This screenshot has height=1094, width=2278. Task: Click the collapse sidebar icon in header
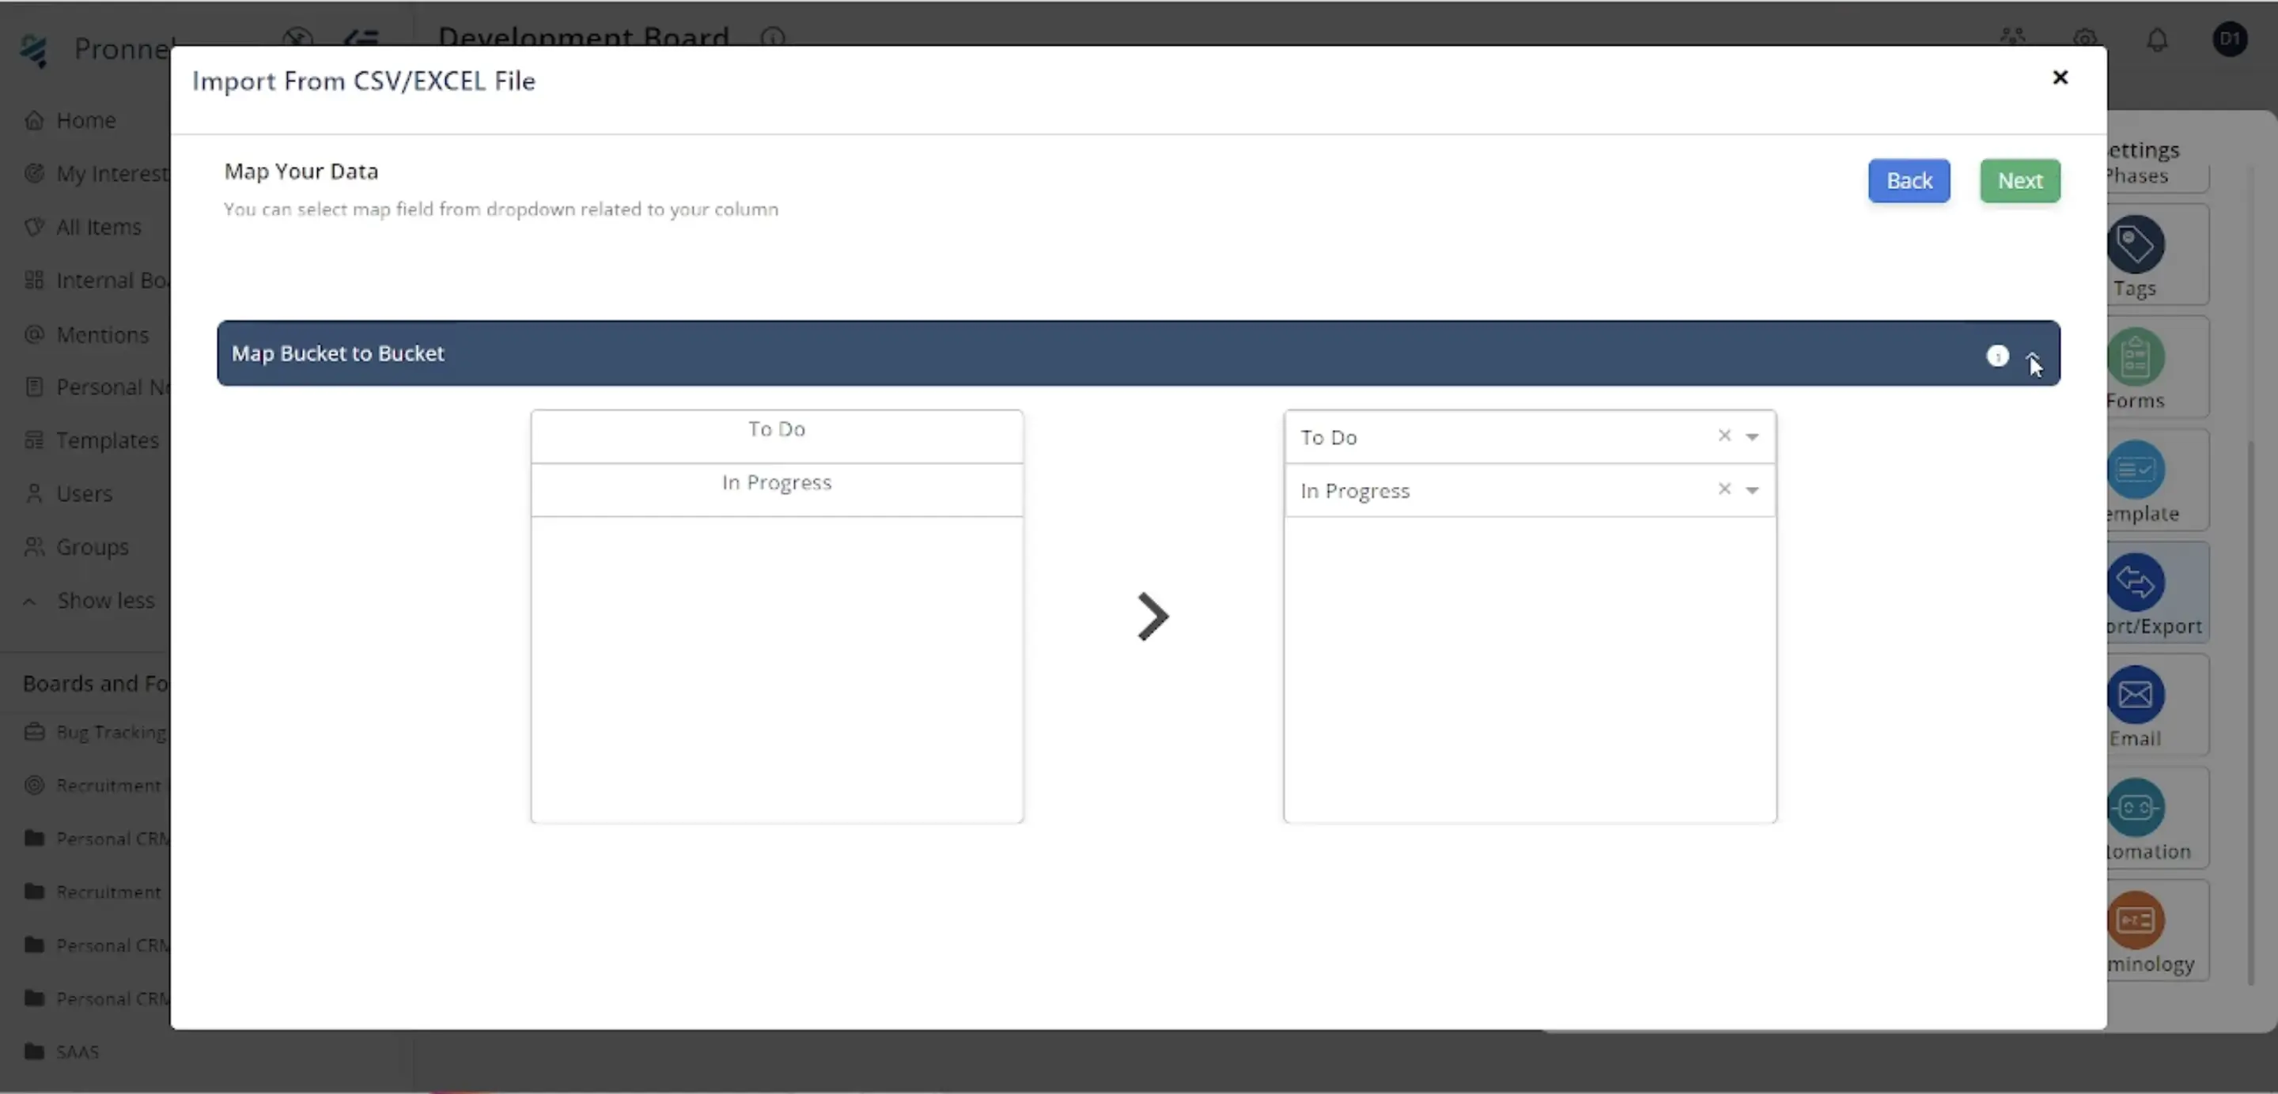pyautogui.click(x=361, y=38)
